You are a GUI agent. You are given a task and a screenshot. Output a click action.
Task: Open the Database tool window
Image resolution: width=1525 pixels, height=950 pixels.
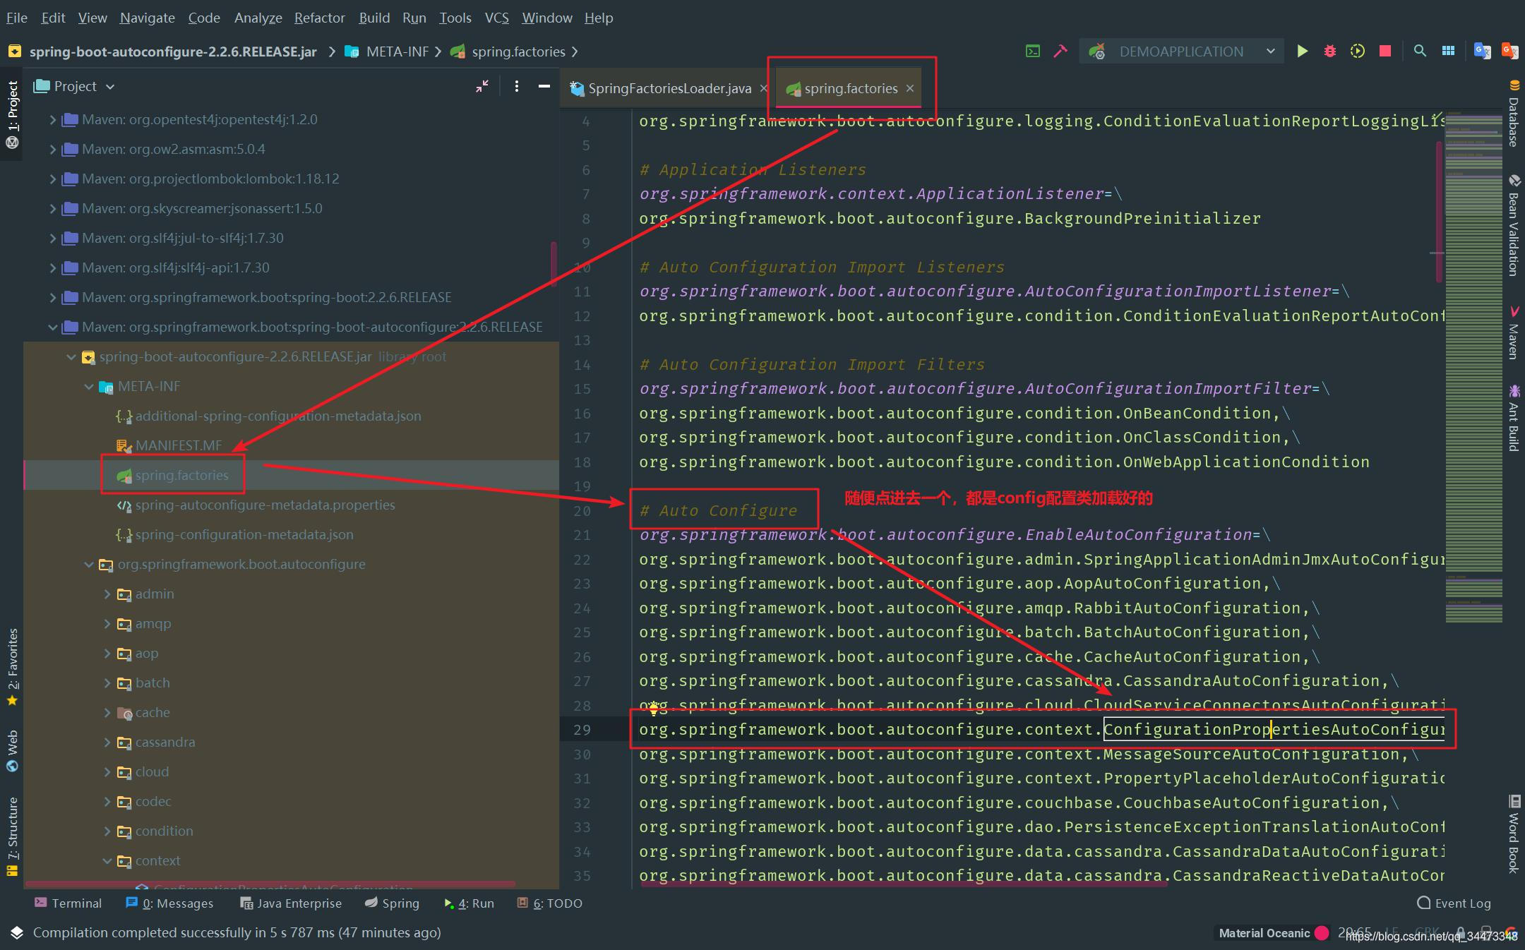1514,113
